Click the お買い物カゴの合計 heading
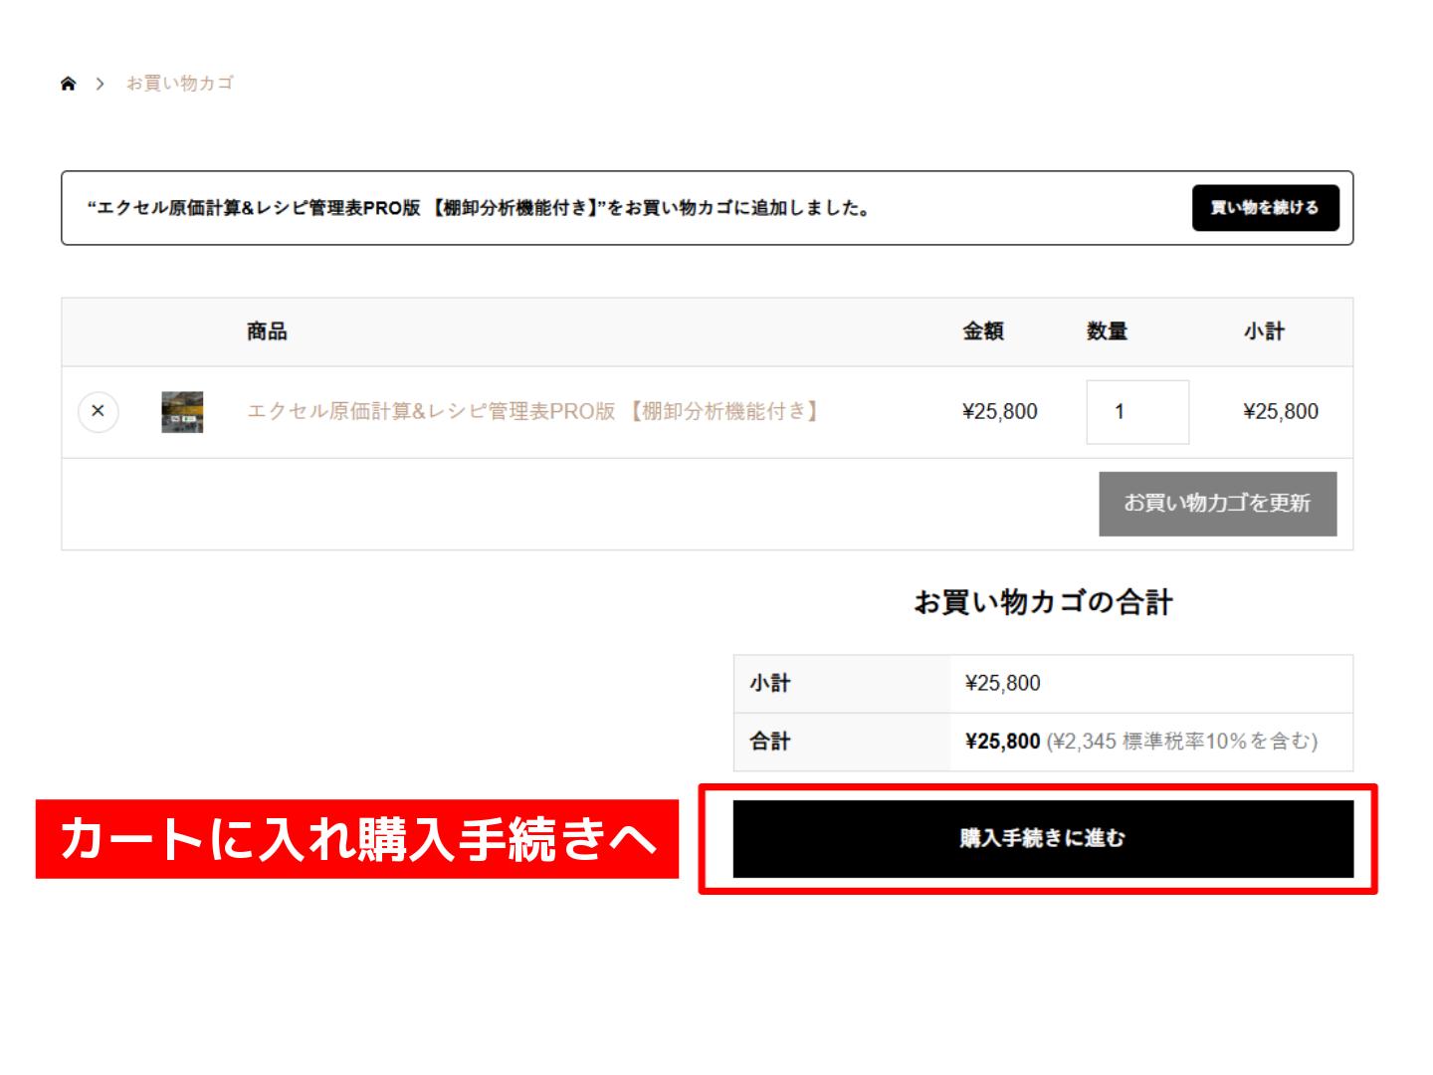This screenshot has width=1433, height=1075. [1043, 603]
